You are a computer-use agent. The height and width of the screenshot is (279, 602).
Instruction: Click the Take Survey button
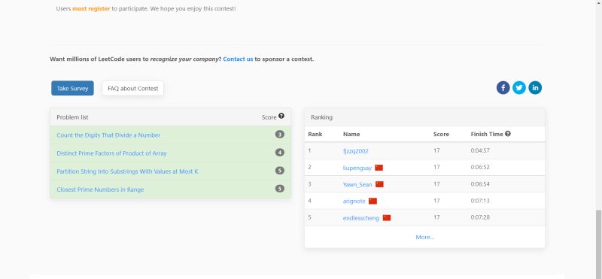coord(72,88)
